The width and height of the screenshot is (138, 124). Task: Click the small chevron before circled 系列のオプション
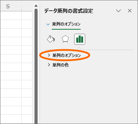pyautogui.click(x=49, y=55)
